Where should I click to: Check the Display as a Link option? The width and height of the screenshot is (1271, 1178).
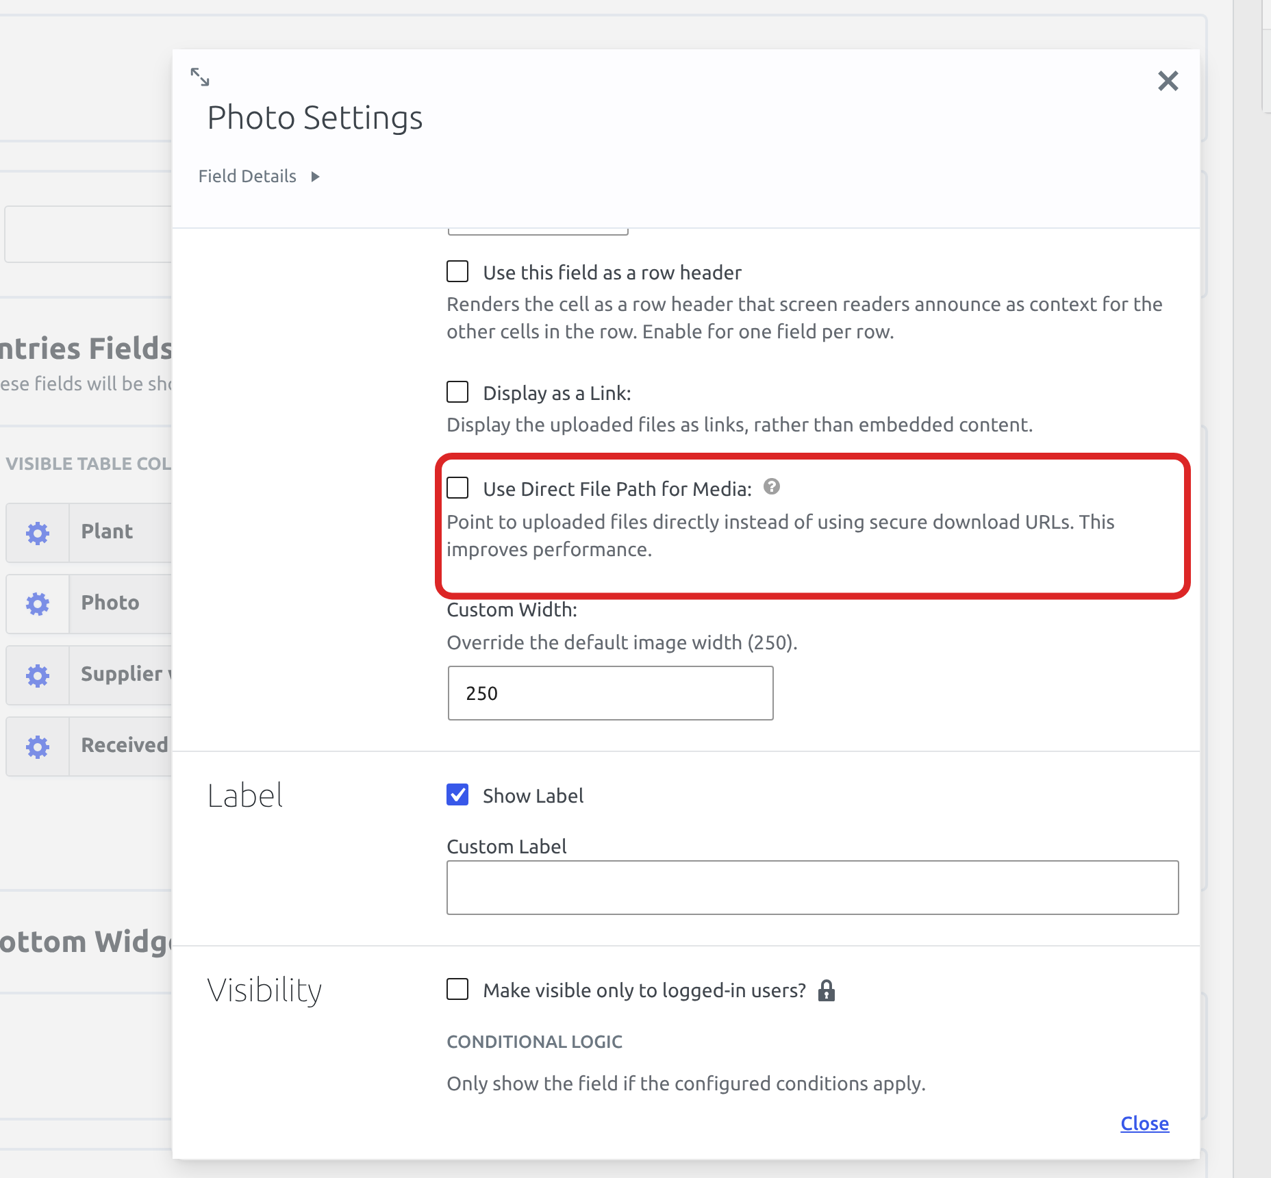pyautogui.click(x=457, y=392)
